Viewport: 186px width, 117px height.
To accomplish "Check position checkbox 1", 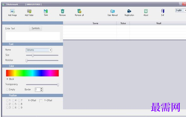I will click(7, 100).
